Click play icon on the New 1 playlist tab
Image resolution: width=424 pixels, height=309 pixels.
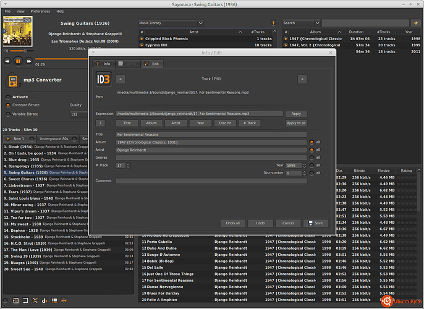coord(8,138)
